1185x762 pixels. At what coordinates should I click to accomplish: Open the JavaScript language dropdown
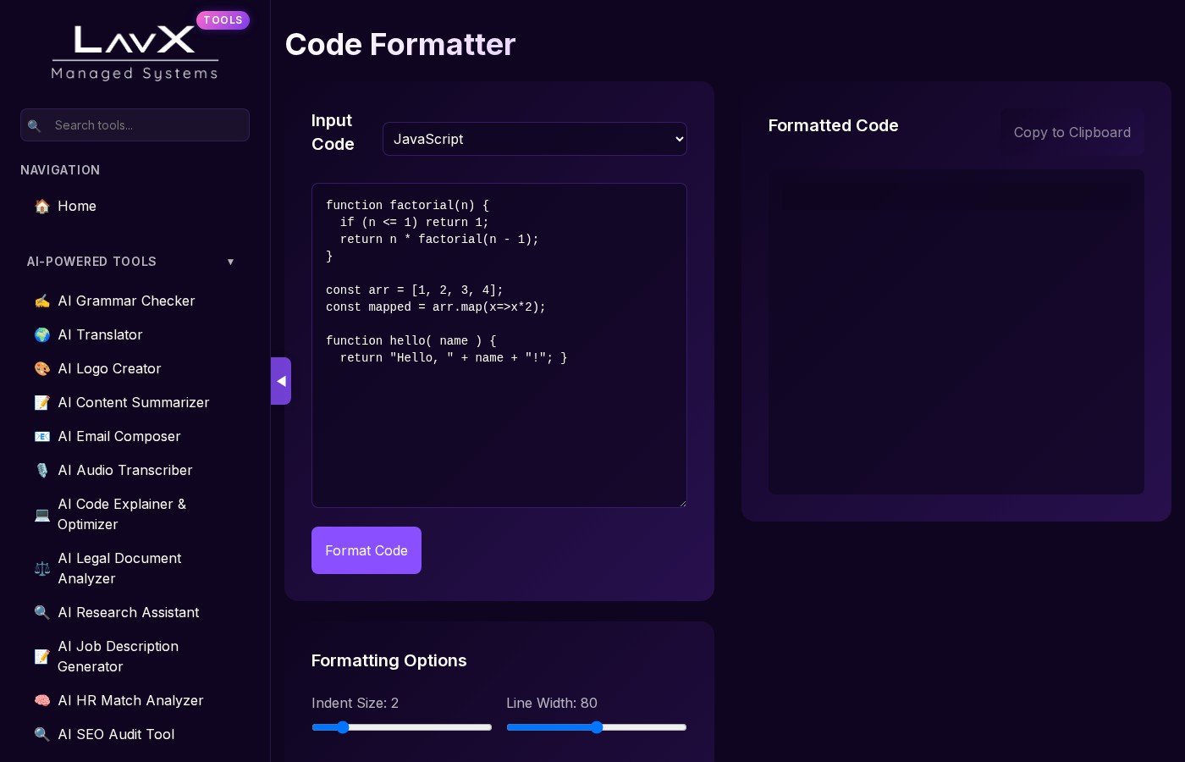(x=534, y=139)
